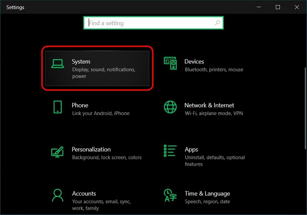Click the Devices keyboard and speaker icon

[x=170, y=63]
